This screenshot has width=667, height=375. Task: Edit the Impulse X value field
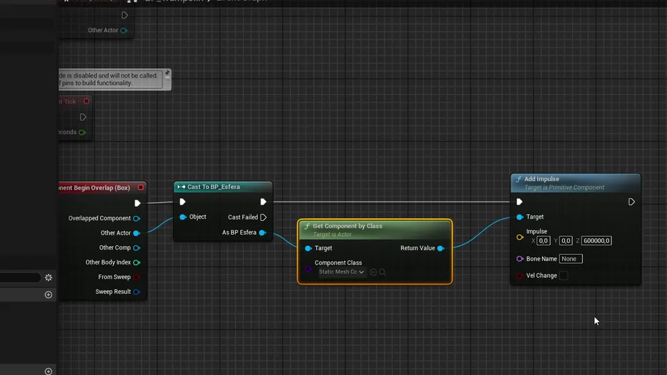[x=543, y=241]
